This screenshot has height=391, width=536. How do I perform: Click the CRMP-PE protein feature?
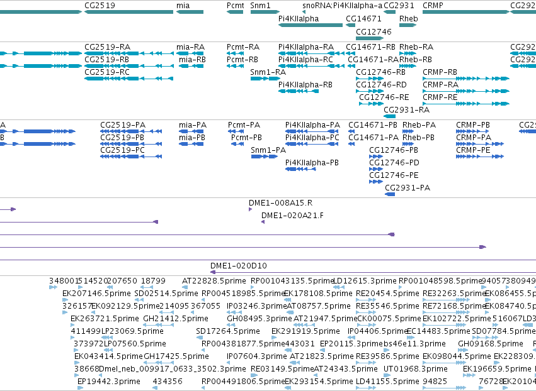coord(480,157)
